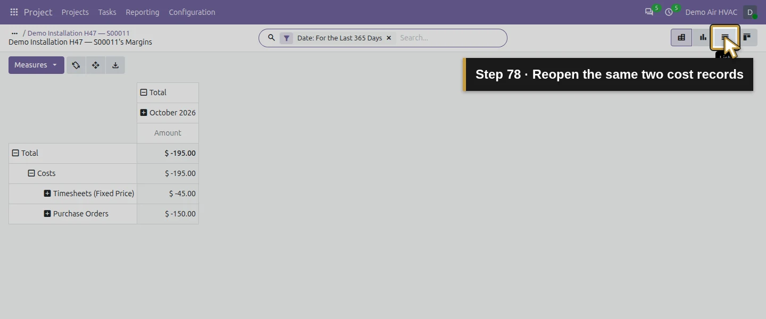Viewport: 766px width, 319px height.
Task: Click the 'Date: For the Last 365 Days' facet
Action: [339, 38]
